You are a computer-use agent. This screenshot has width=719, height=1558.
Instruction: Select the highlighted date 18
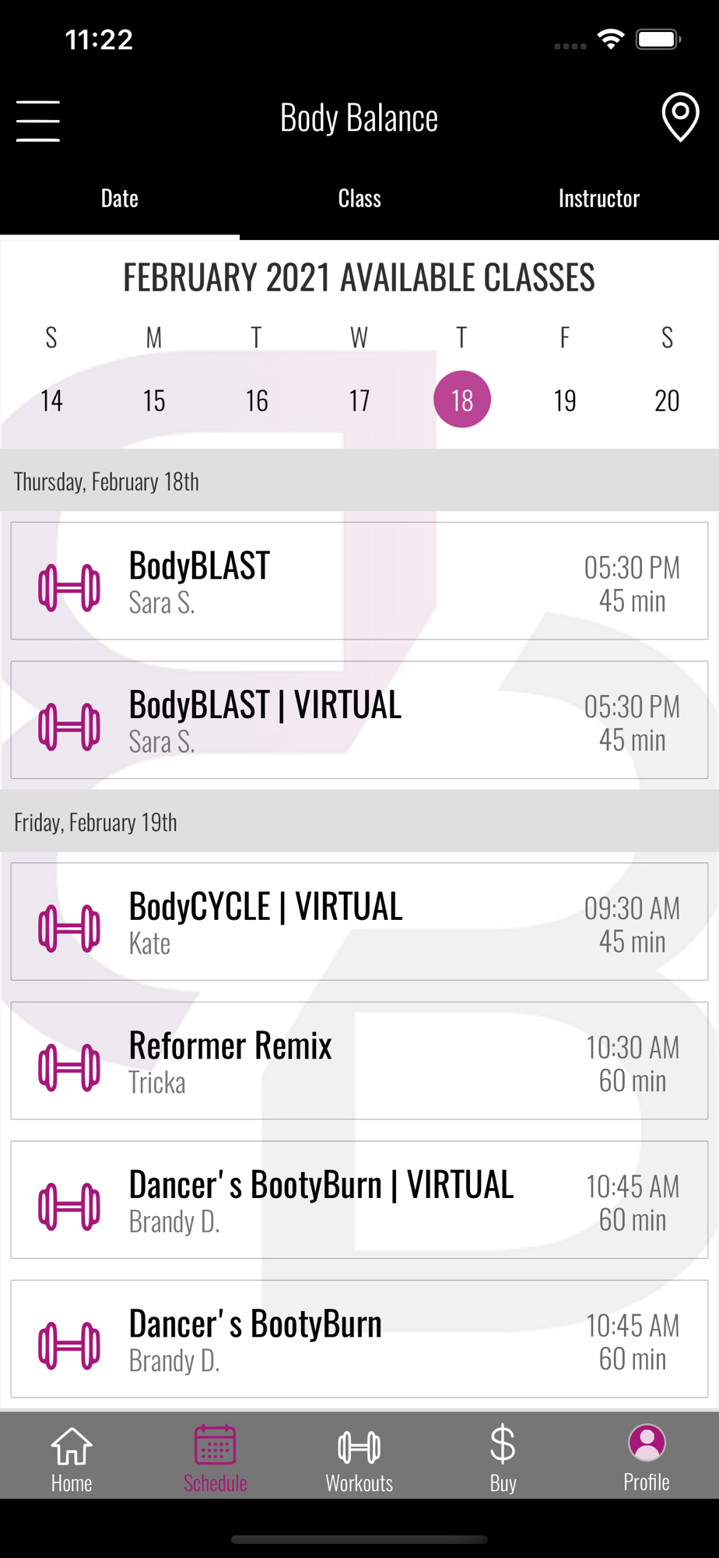coord(462,400)
